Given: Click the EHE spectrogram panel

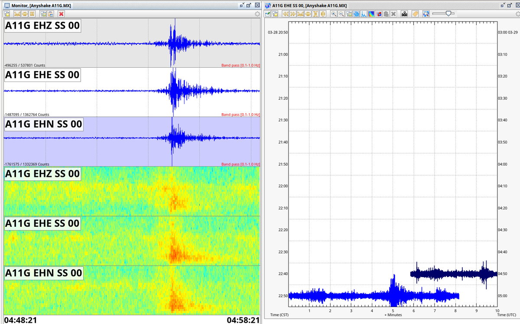Looking at the screenshot, I should [132, 240].
